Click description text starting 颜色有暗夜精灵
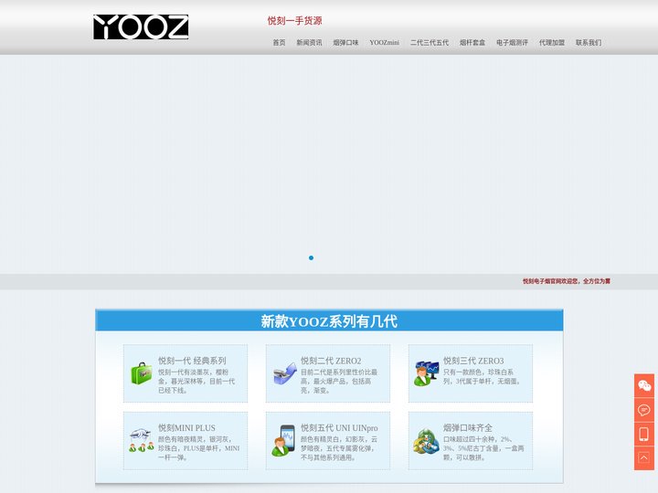This screenshot has width=658, height=493. pos(199,448)
